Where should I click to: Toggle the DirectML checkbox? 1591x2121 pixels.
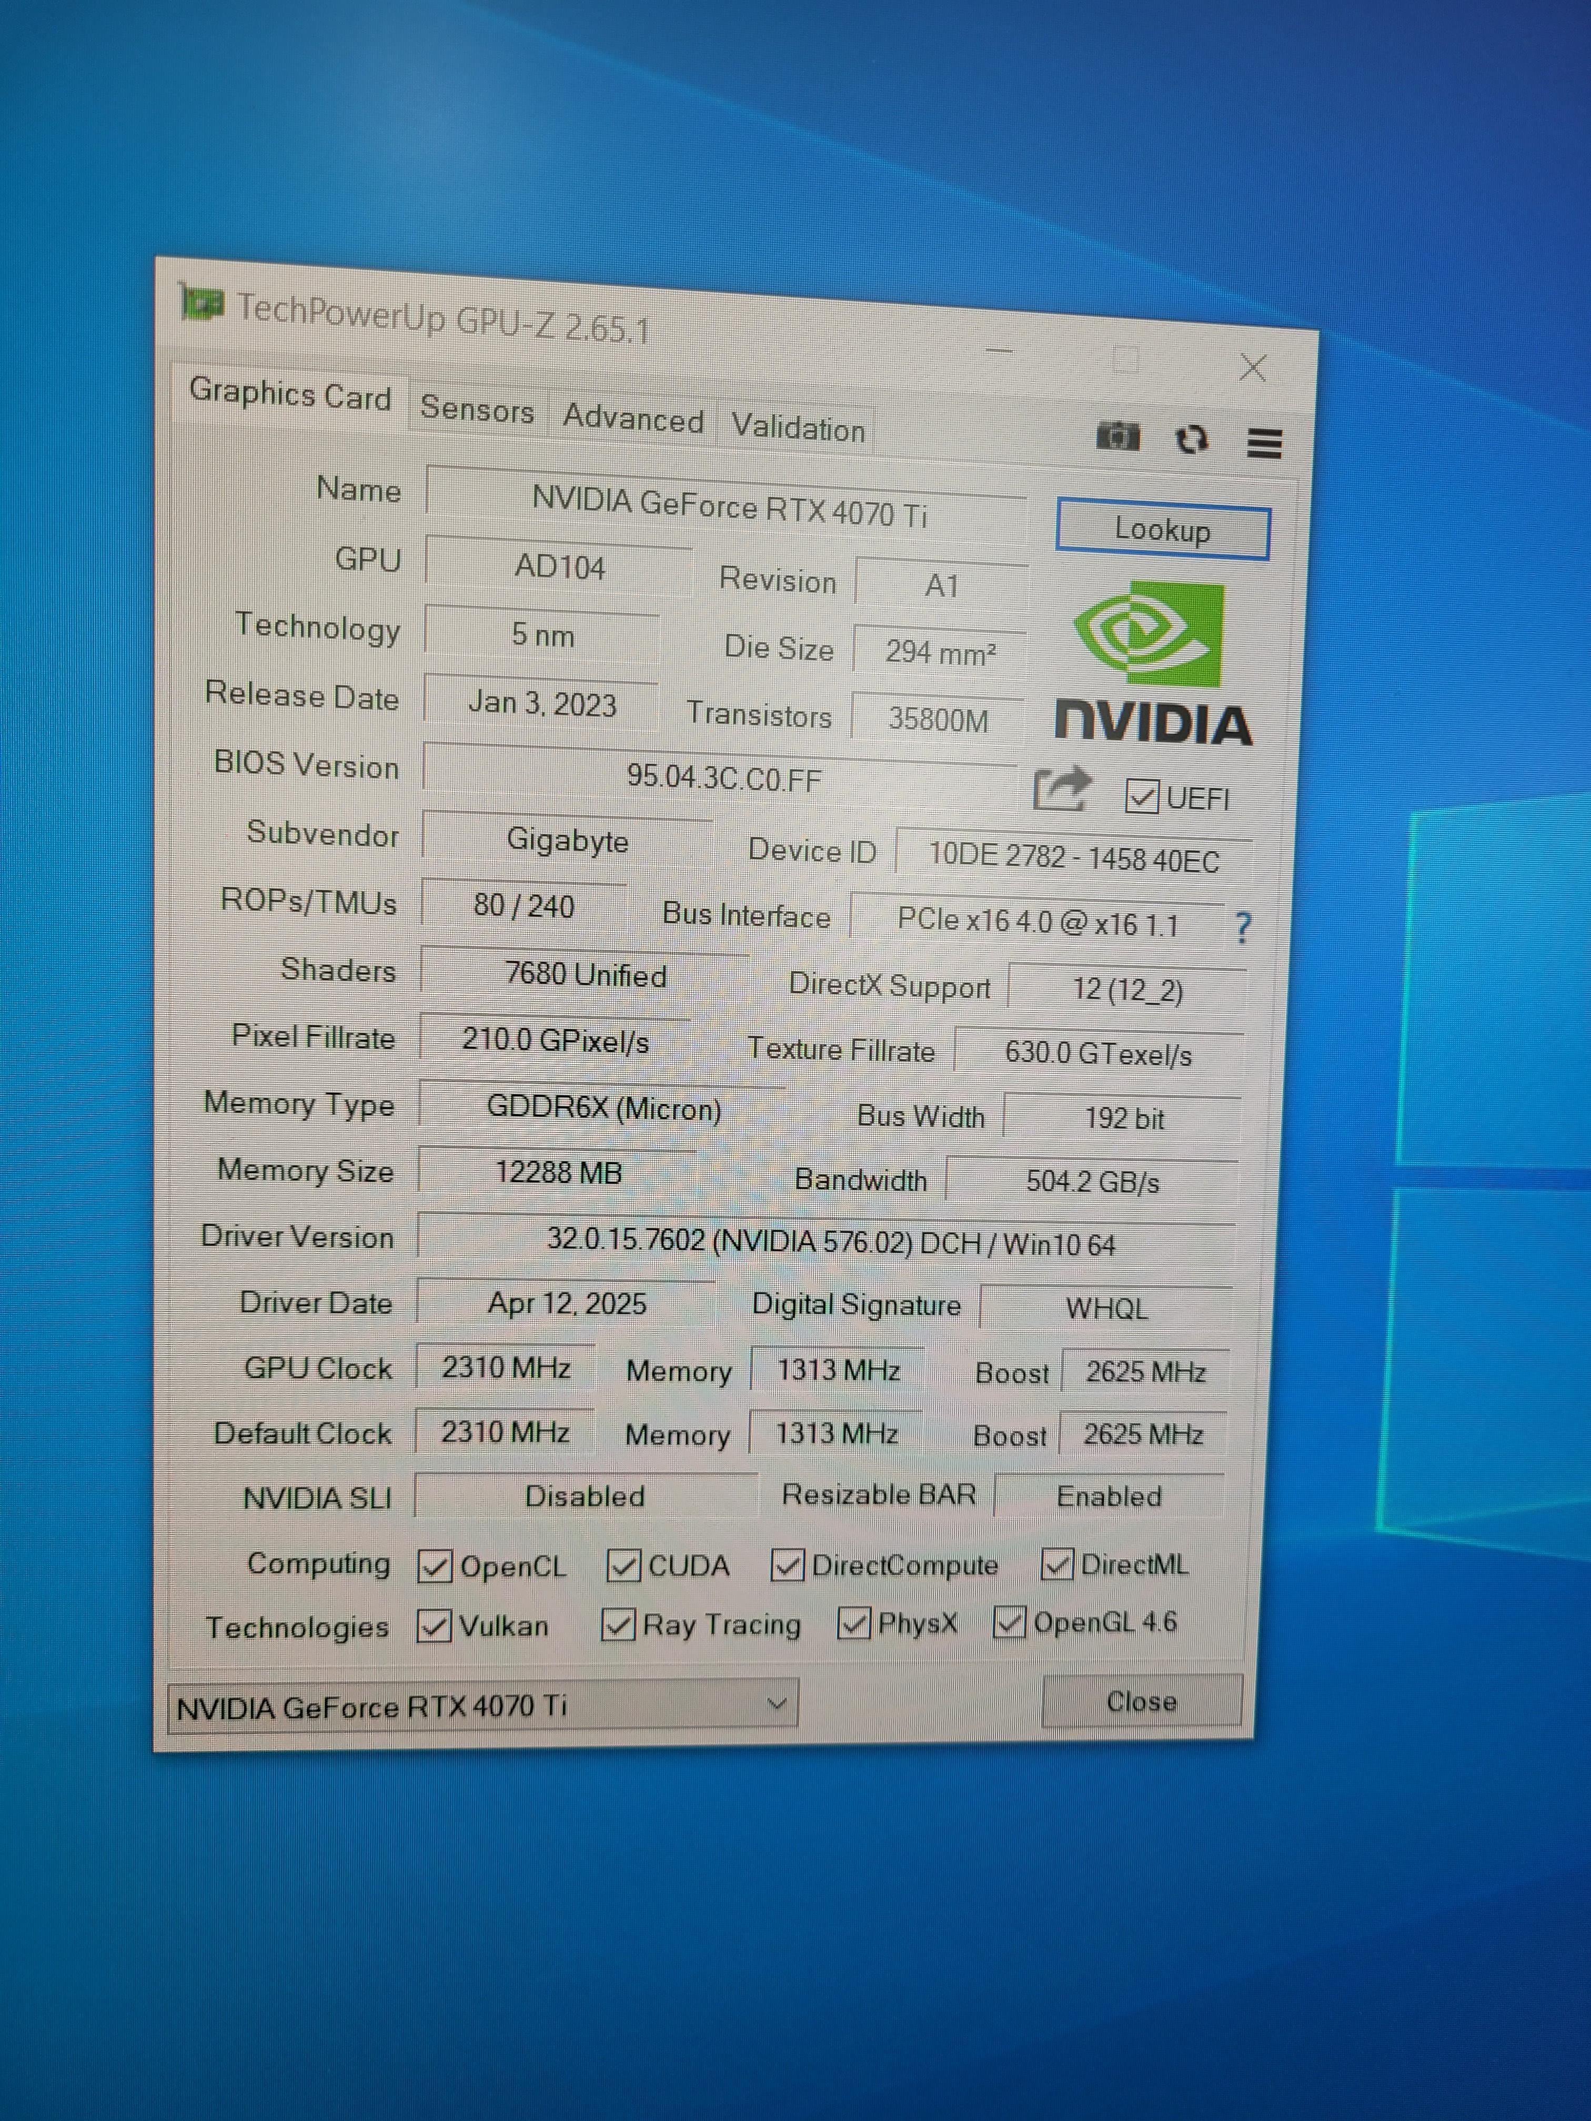[1057, 1565]
